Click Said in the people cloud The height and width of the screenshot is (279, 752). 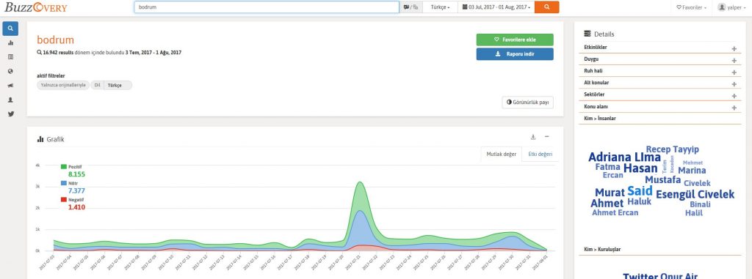click(640, 191)
